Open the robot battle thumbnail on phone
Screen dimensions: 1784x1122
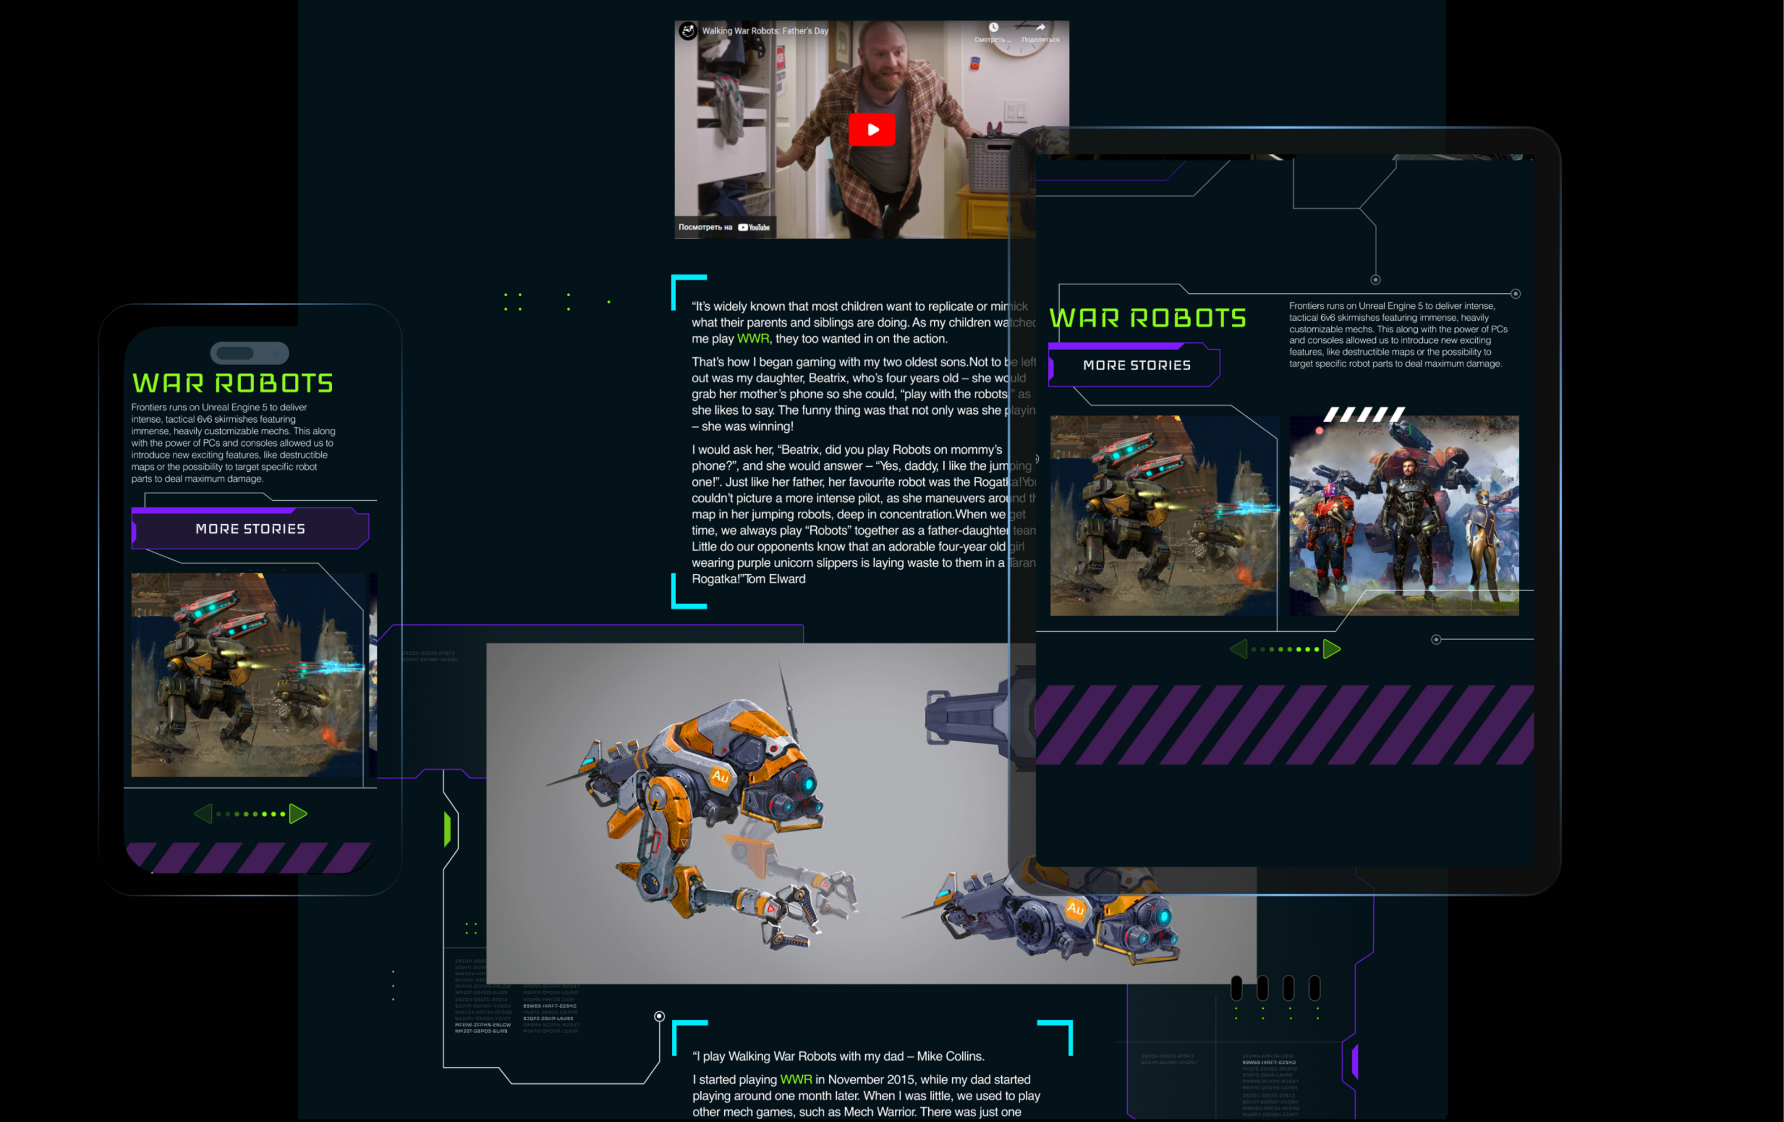point(248,674)
